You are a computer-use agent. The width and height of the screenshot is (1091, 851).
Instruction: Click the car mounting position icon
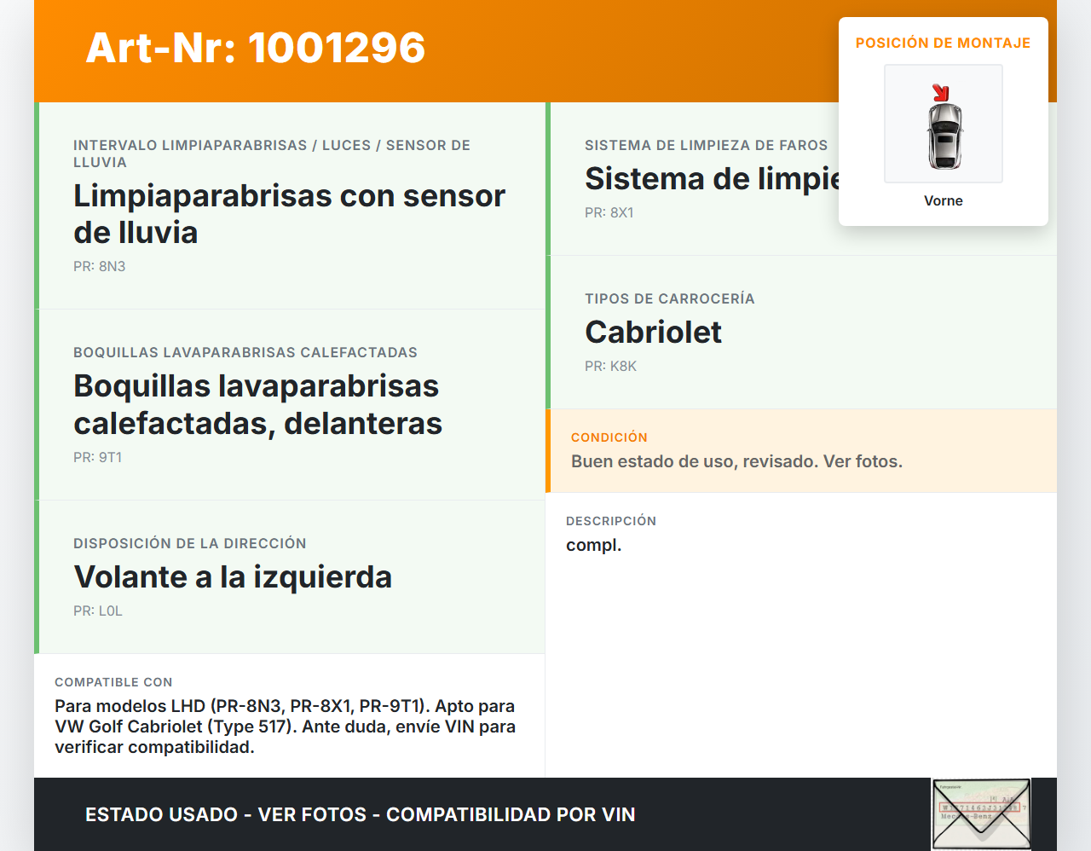point(944,124)
